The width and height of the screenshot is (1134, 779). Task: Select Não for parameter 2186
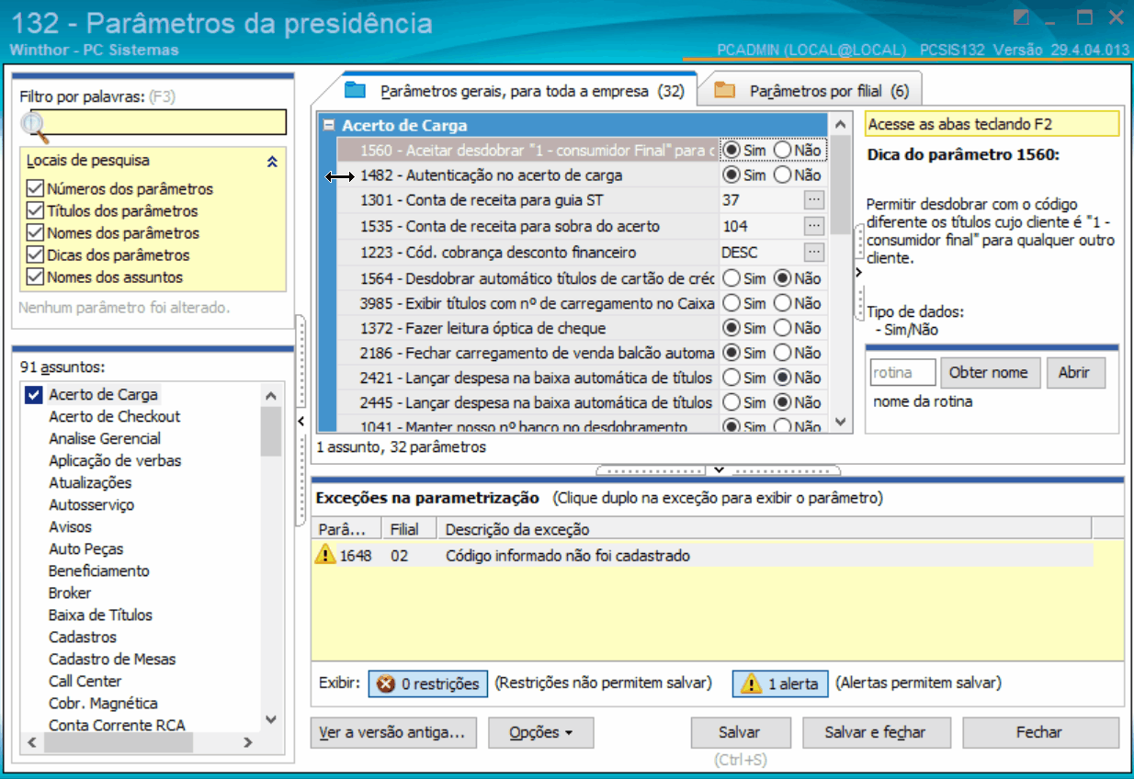[x=783, y=353]
